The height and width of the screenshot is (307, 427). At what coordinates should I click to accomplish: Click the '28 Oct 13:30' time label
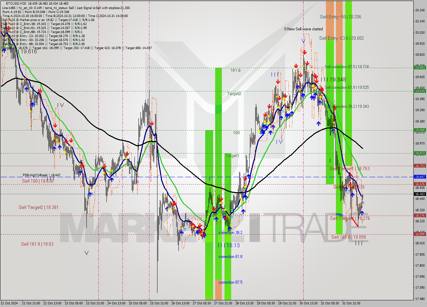(244, 303)
